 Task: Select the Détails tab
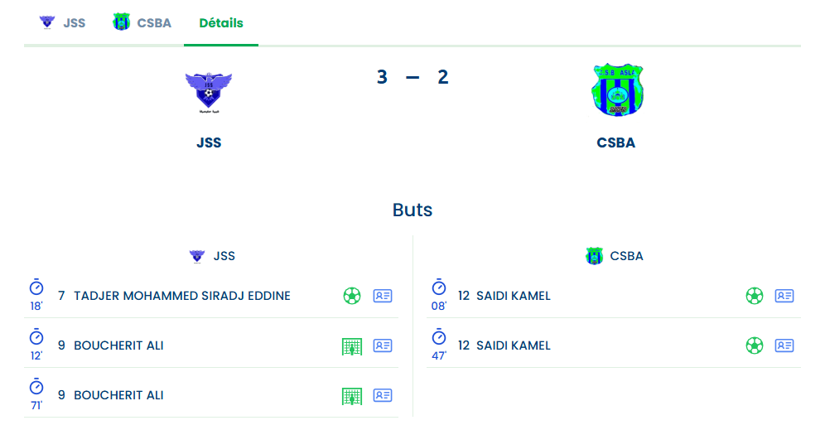click(221, 23)
